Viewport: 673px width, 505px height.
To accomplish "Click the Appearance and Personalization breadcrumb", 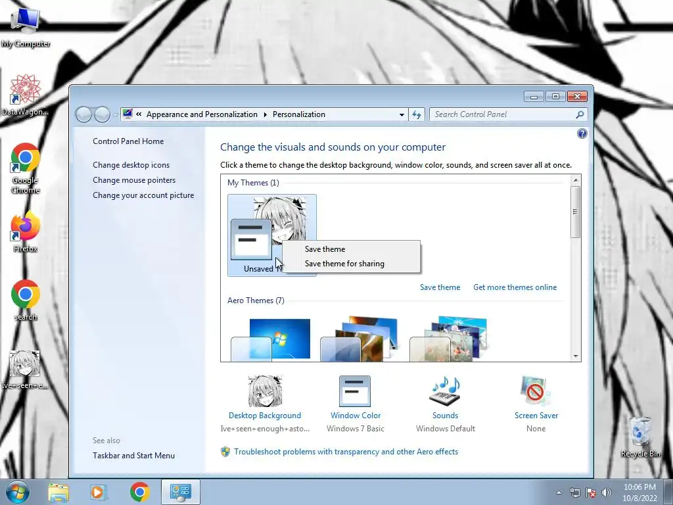I will point(202,114).
